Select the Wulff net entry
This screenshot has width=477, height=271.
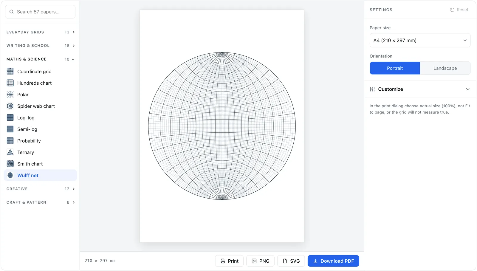[x=40, y=175]
